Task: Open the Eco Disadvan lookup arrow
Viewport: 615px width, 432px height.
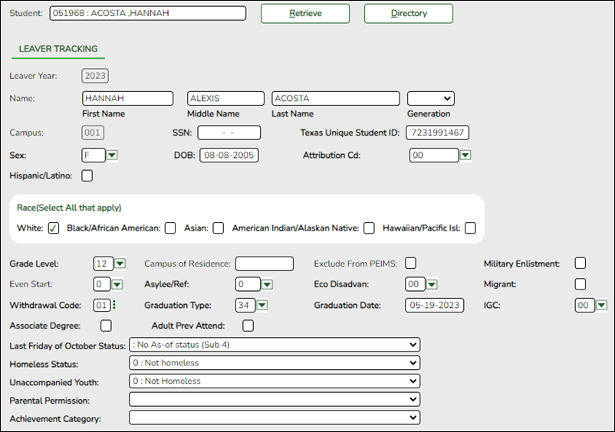Action: (x=432, y=284)
